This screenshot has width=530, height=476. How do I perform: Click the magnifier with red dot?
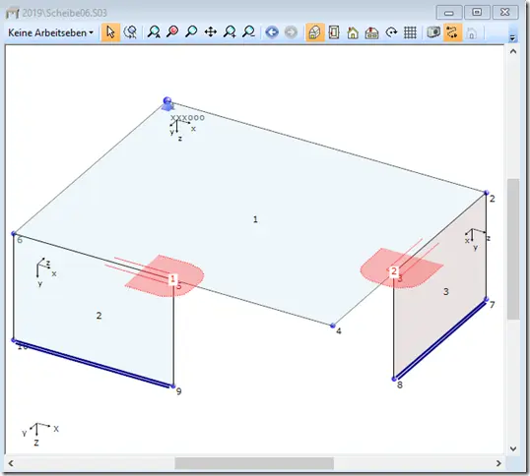pos(172,32)
